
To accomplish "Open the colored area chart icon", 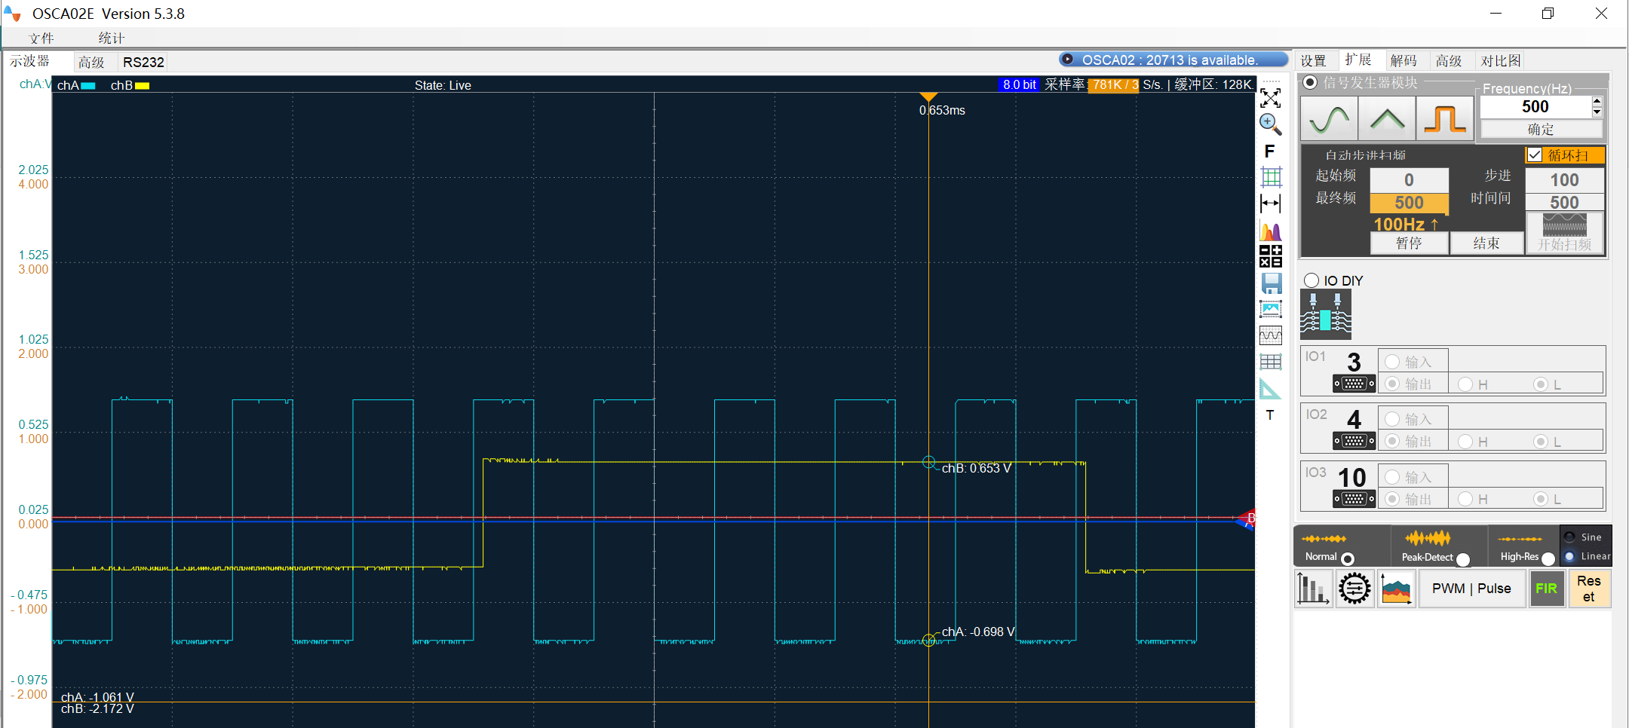I will click(x=1397, y=589).
